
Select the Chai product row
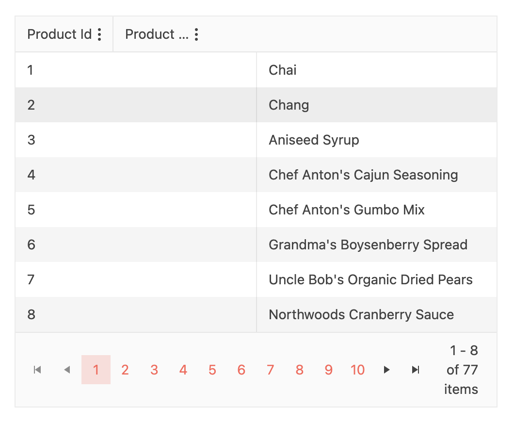pyautogui.click(x=283, y=70)
